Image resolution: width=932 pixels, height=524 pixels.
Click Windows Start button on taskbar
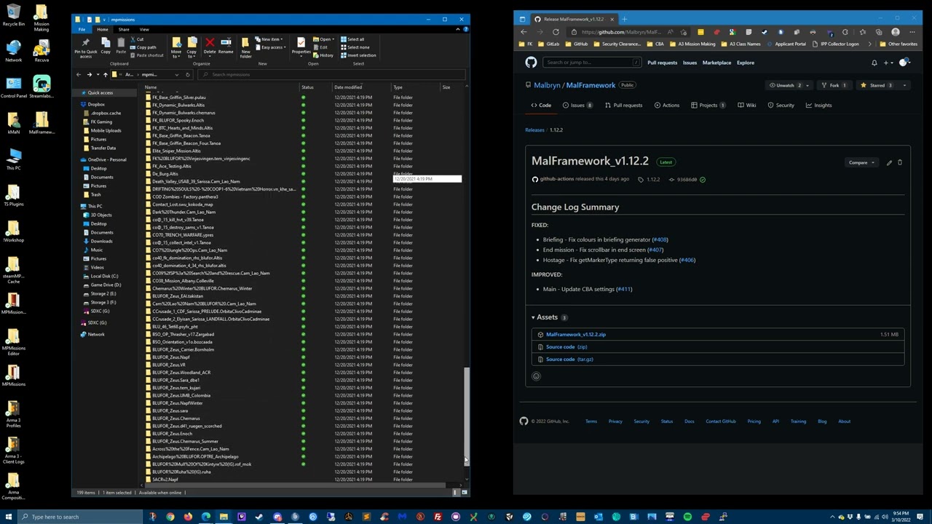coord(8,517)
